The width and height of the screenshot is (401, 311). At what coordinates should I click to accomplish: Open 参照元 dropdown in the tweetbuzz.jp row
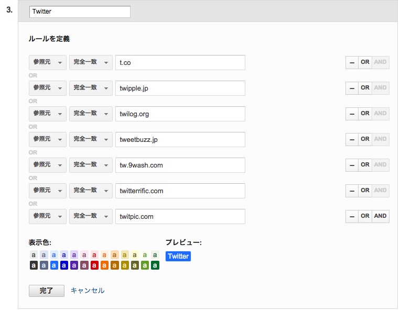(48, 139)
